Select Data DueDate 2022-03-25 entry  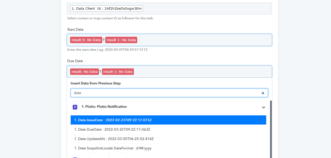[x=168, y=129]
